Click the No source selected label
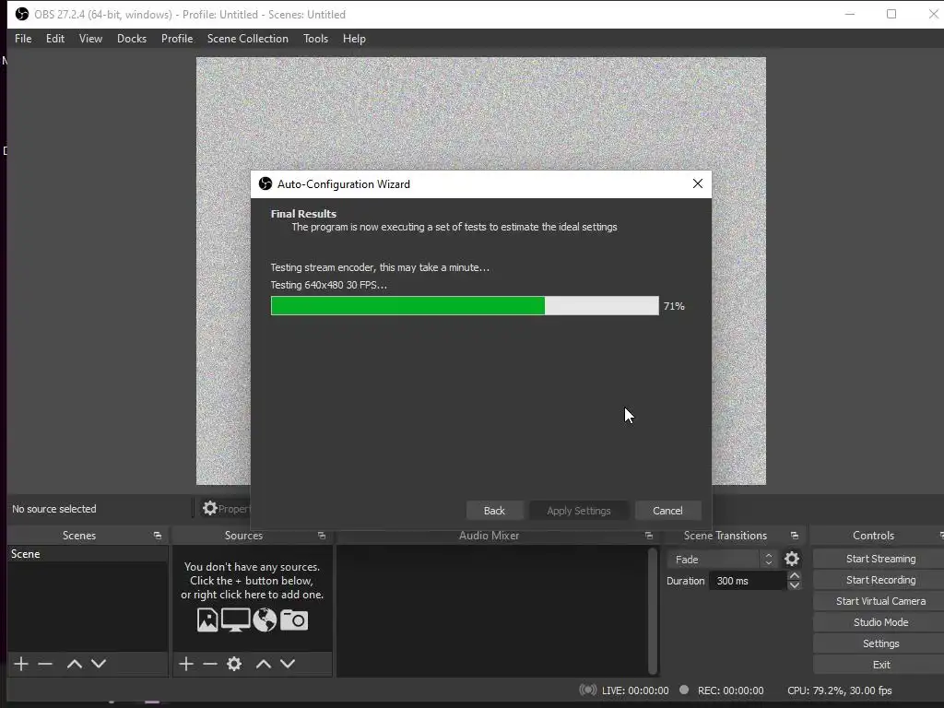The image size is (944, 708). click(x=54, y=509)
